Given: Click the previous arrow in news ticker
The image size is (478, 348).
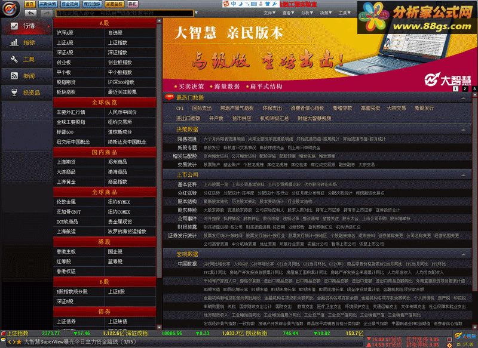Looking at the screenshot, I should click(10, 342).
